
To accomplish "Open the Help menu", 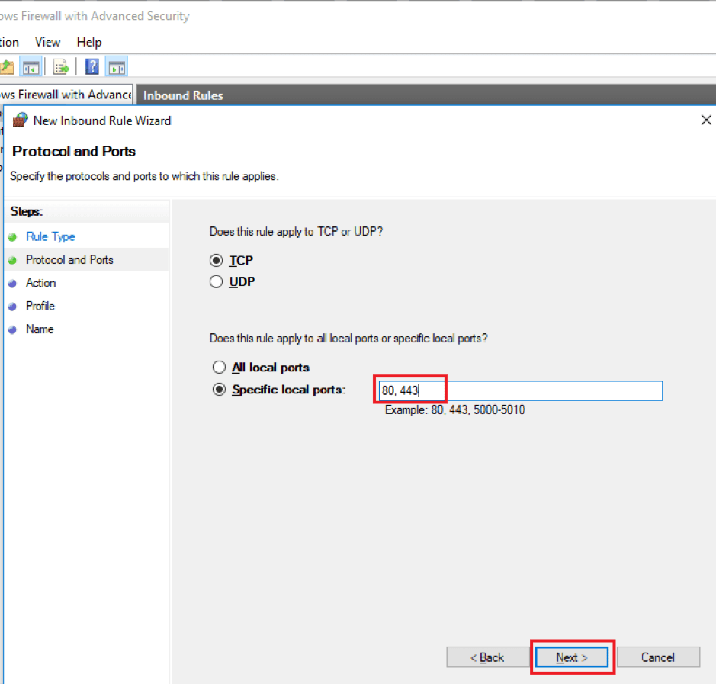I will [88, 42].
